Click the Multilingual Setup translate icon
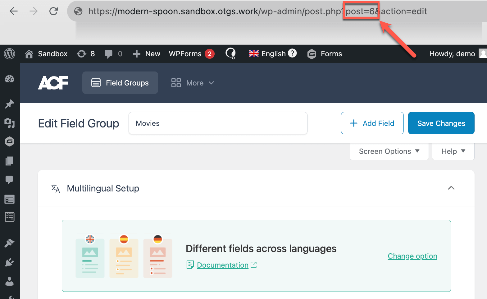Viewport: 487px width, 299px height. (56, 188)
